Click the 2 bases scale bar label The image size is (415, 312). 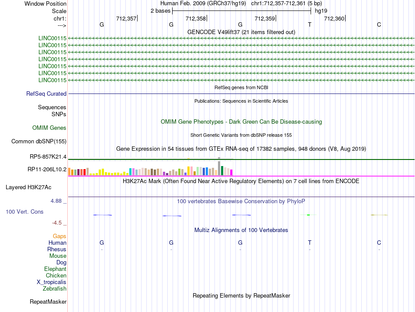pyautogui.click(x=160, y=11)
